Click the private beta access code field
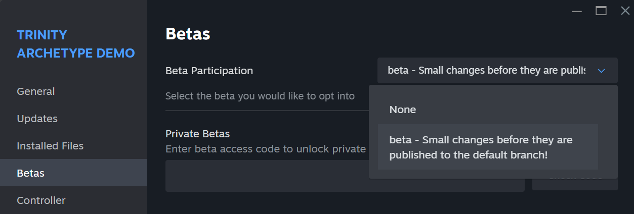The height and width of the screenshot is (214, 634). pos(344,176)
